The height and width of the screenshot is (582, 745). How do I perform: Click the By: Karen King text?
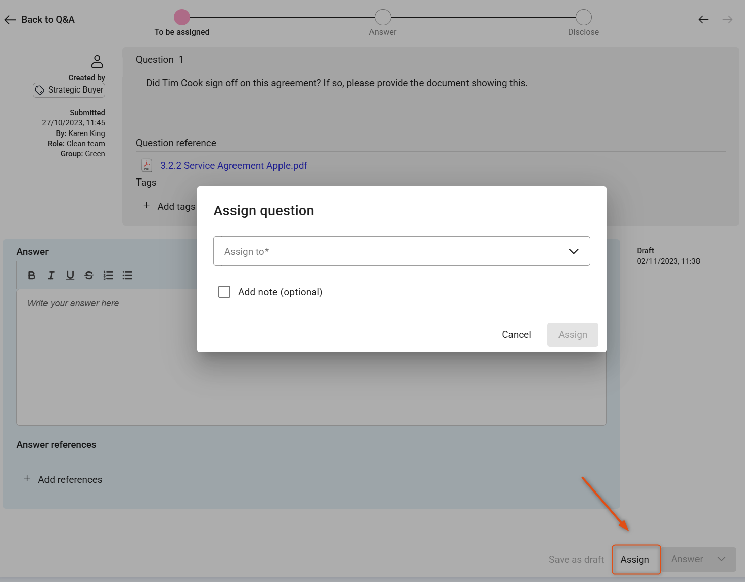[80, 133]
